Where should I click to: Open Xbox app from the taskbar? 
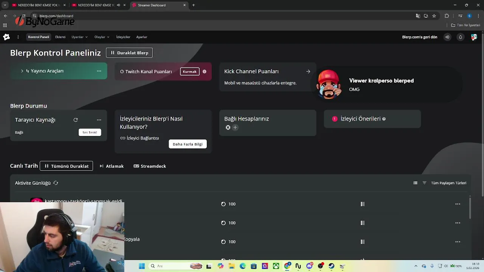[x=276, y=266]
